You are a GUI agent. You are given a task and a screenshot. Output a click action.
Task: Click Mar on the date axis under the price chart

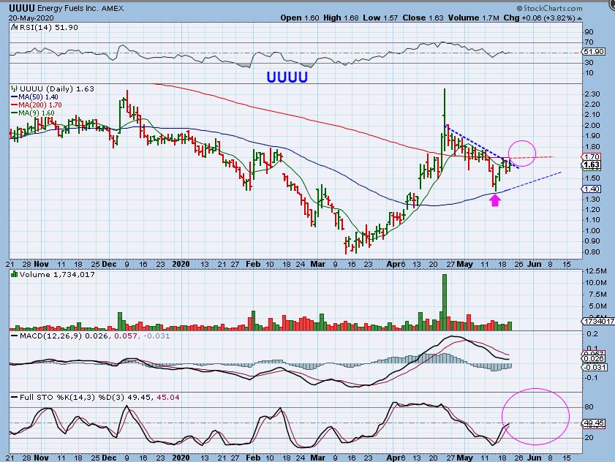pos(317,264)
